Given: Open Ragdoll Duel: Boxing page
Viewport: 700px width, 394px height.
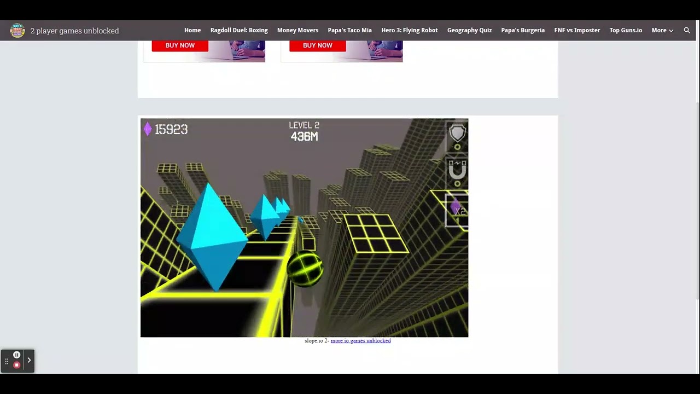Looking at the screenshot, I should [239, 31].
